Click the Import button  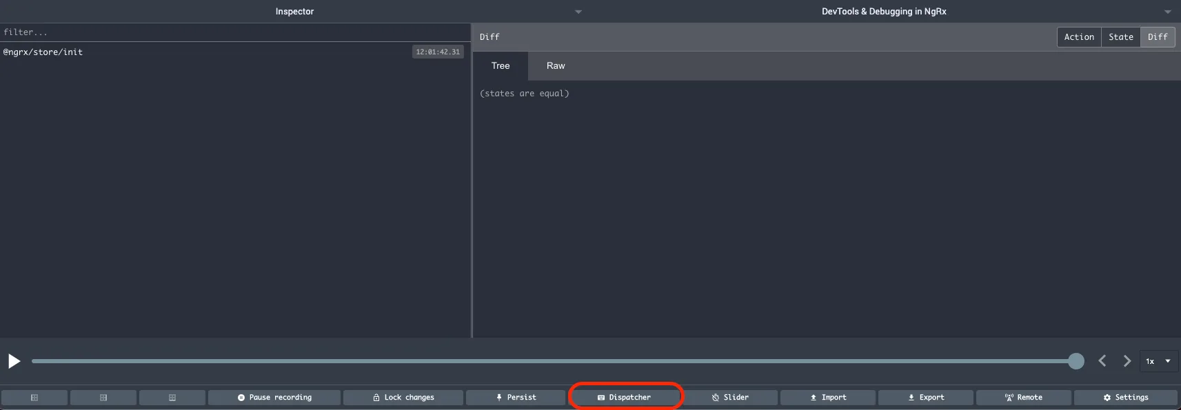pyautogui.click(x=828, y=398)
